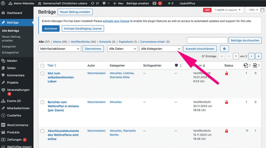266x148 pixels.
Task: Go to the next page arrow
Action: (x=251, y=56)
